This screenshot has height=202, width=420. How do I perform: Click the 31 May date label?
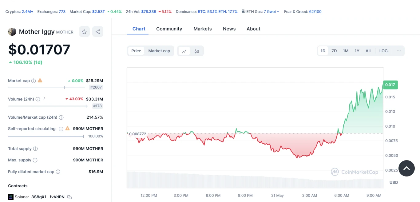(277, 196)
